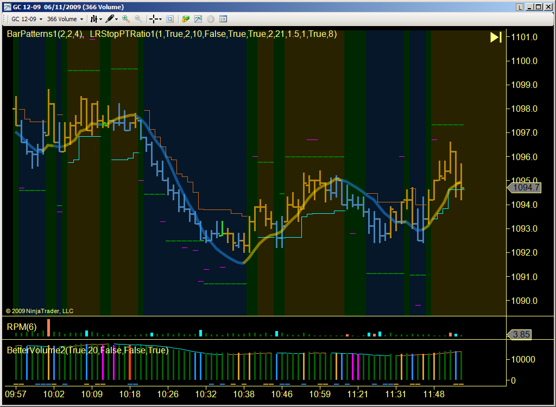Click the current price marker 1094.7
Image resolution: width=556 pixels, height=407 pixels.
coord(524,188)
